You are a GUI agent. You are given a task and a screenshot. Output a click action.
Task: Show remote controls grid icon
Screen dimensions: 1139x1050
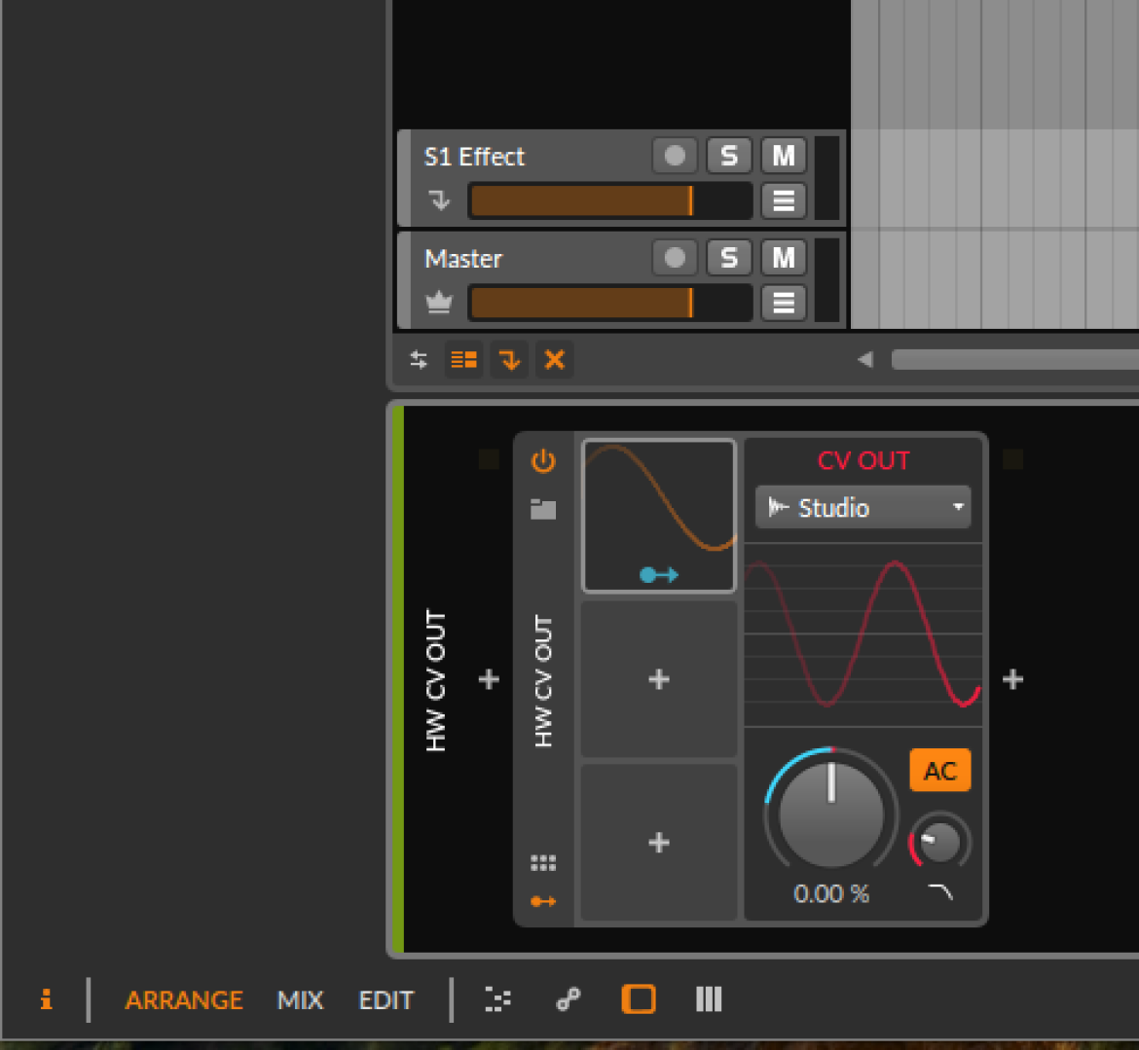[x=543, y=862]
